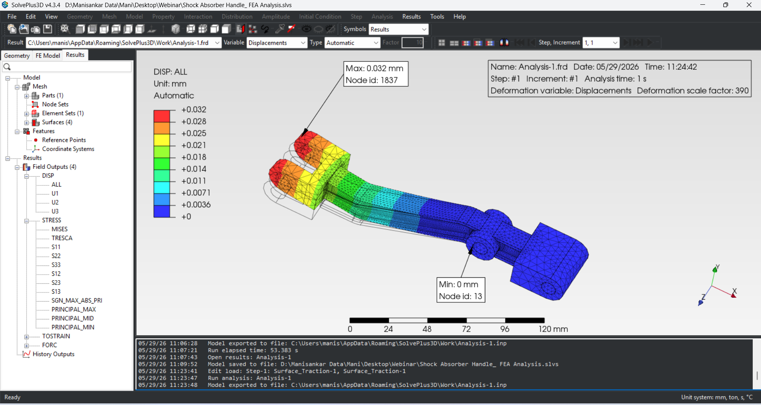Click the Save floppy disk icon
This screenshot has width=761, height=405.
(48, 29)
